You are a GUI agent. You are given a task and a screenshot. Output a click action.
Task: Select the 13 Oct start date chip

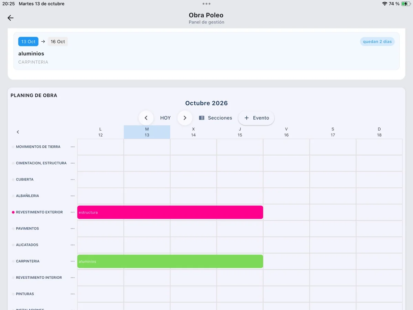(x=28, y=42)
